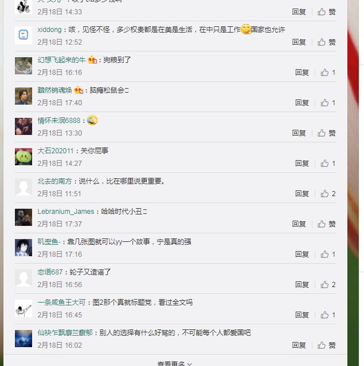Screen dimensions: 364x366
Task: Click membership badge next to 黯然销魂焕
Action: pos(79,90)
